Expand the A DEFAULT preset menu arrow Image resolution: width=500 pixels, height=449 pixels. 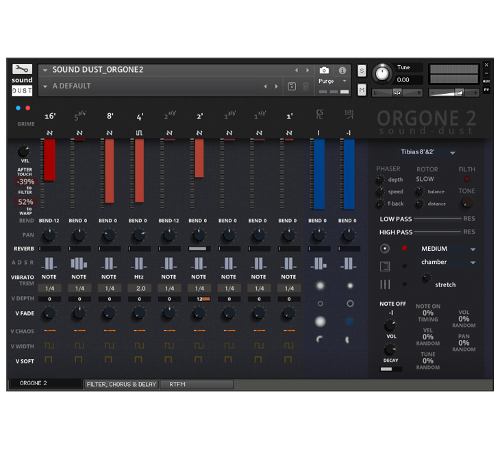[x=45, y=86]
